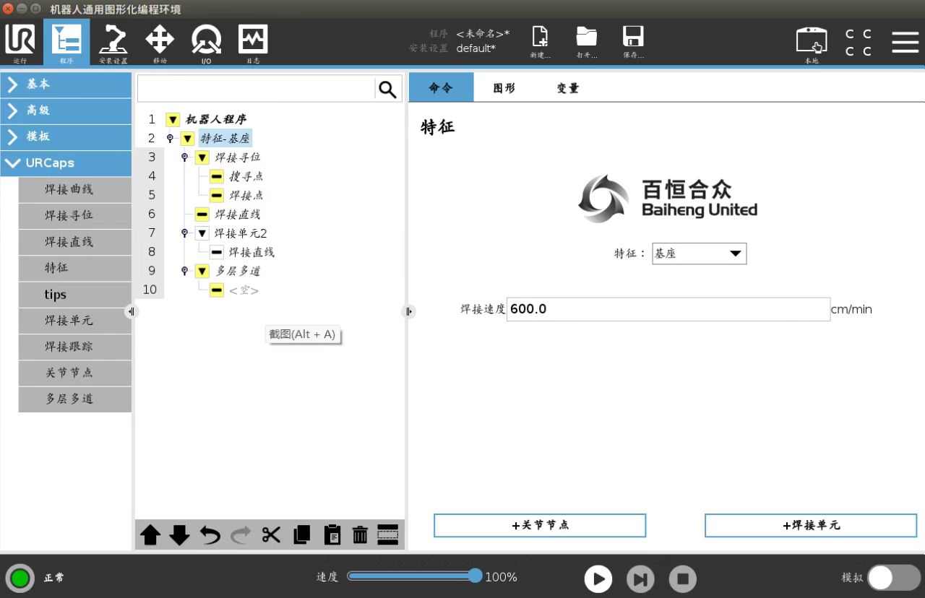Viewport: 925px width, 598px height.
Task: Click the +焊接单元 button
Action: click(811, 526)
